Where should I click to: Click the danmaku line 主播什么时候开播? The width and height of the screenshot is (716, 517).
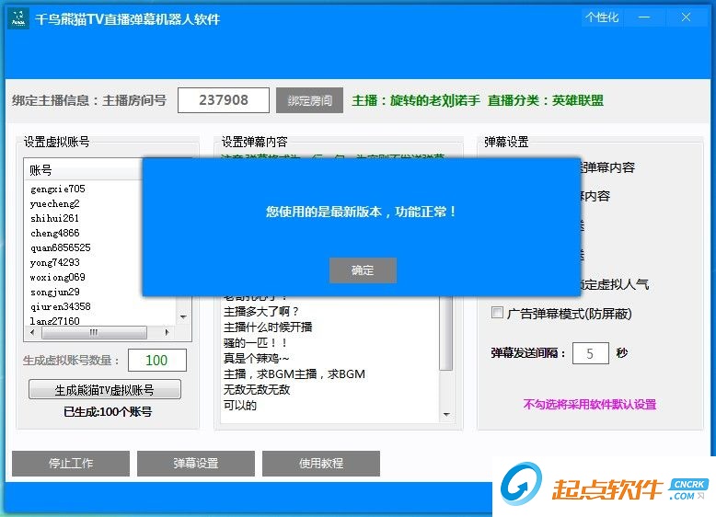(x=268, y=327)
